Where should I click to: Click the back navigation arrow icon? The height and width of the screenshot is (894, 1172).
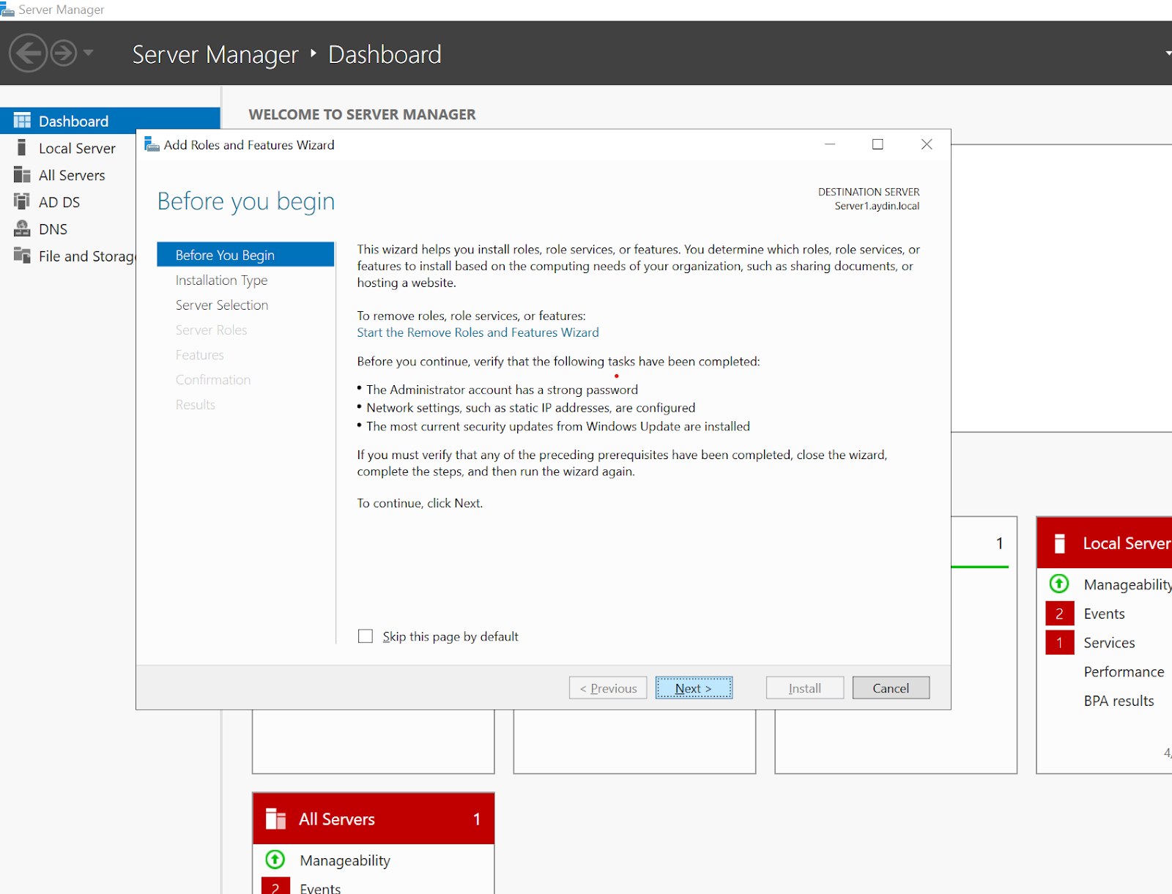click(x=29, y=53)
